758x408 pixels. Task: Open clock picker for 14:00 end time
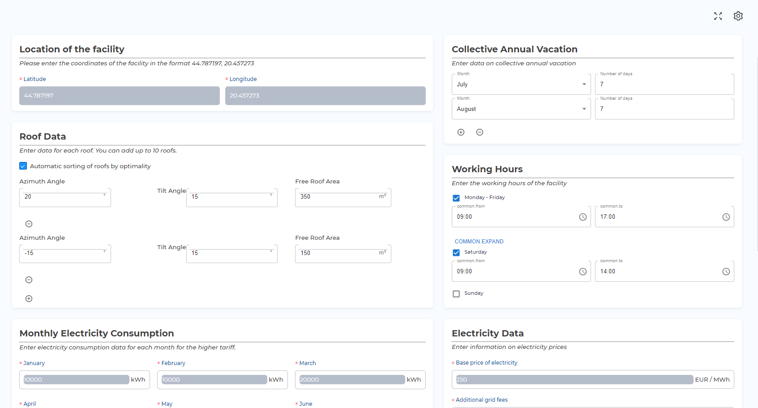(x=726, y=272)
